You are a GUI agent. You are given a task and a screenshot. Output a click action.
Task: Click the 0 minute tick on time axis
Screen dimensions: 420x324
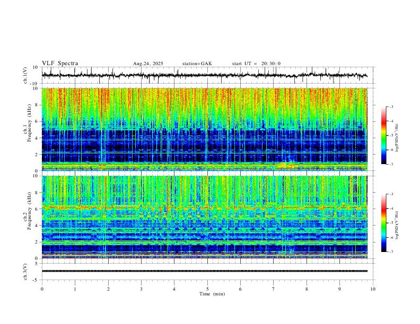coord(42,289)
